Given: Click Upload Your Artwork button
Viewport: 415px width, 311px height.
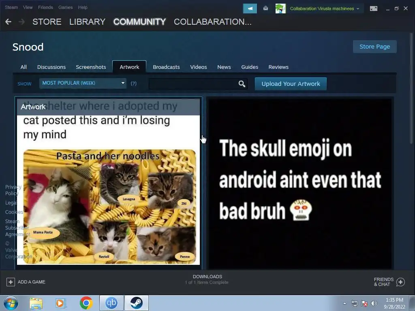Looking at the screenshot, I should coord(291,84).
